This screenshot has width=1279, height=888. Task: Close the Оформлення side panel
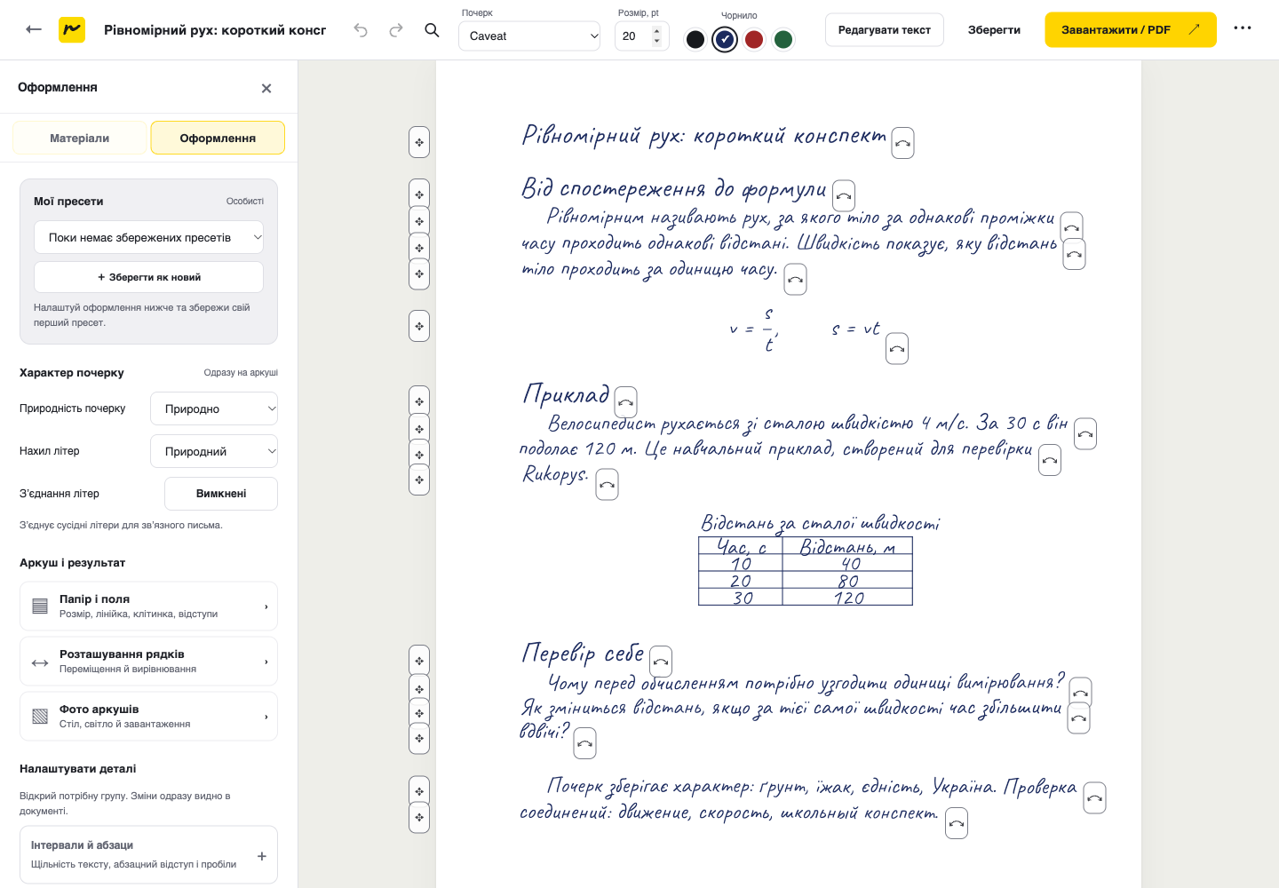[x=266, y=88]
